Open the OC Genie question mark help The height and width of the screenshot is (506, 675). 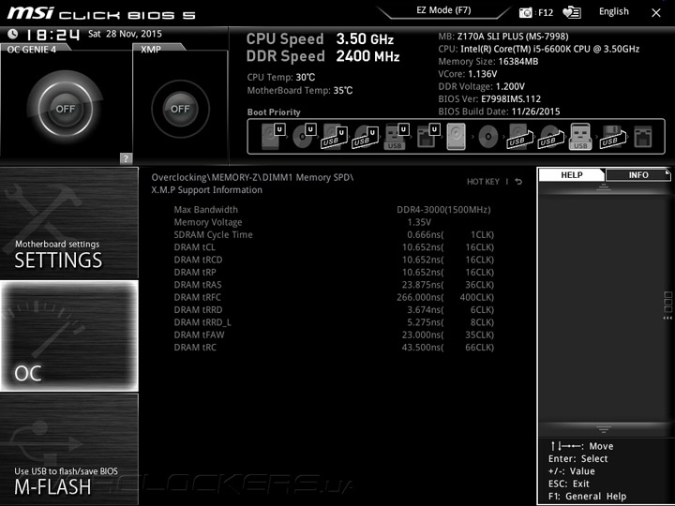click(x=126, y=158)
